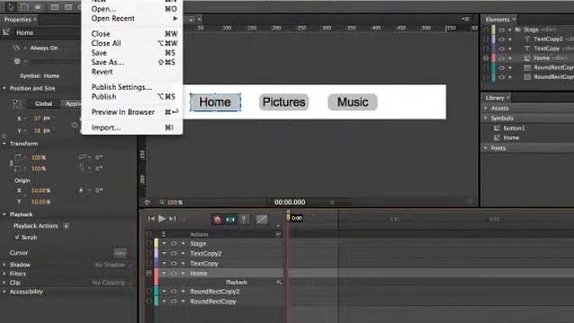The height and width of the screenshot is (323, 574).
Task: Hide the RoundRectCopy2 layer in the timeline
Action: click(x=173, y=292)
